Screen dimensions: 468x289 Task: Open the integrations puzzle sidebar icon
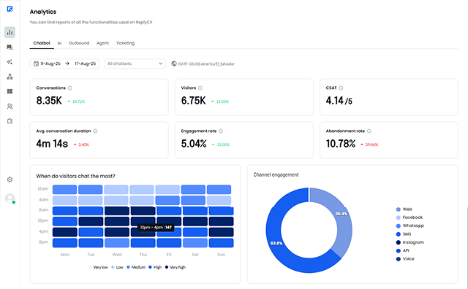(10, 121)
